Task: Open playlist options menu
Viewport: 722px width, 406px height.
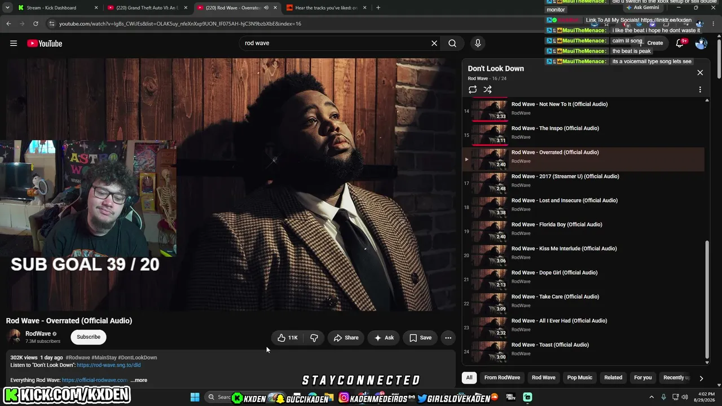Action: coord(700,90)
